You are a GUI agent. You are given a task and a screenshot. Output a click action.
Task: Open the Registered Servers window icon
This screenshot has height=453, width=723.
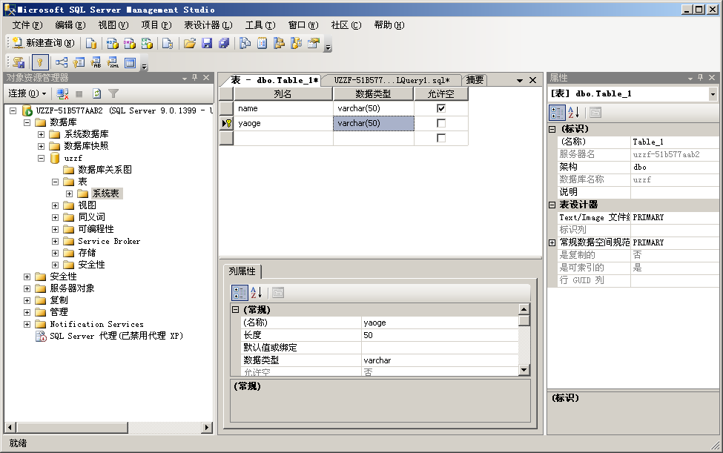[x=245, y=43]
